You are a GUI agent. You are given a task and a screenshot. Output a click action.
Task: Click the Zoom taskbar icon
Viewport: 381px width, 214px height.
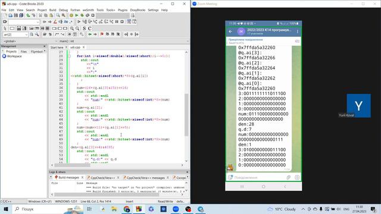click(x=176, y=209)
